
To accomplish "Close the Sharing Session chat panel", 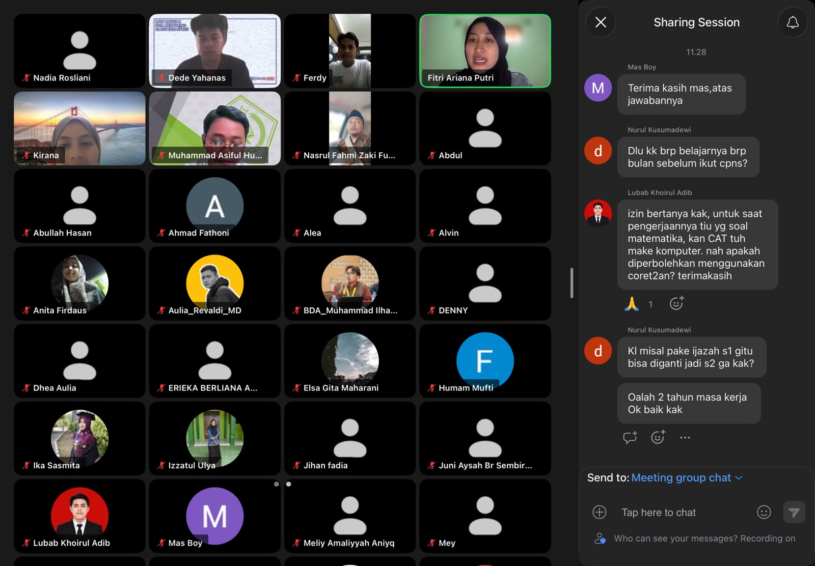I will coord(601,22).
